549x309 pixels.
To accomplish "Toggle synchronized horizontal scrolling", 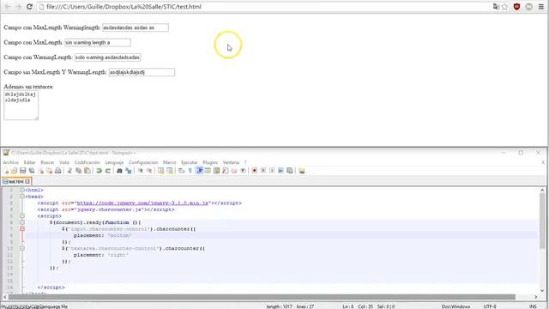I will coord(170,171).
